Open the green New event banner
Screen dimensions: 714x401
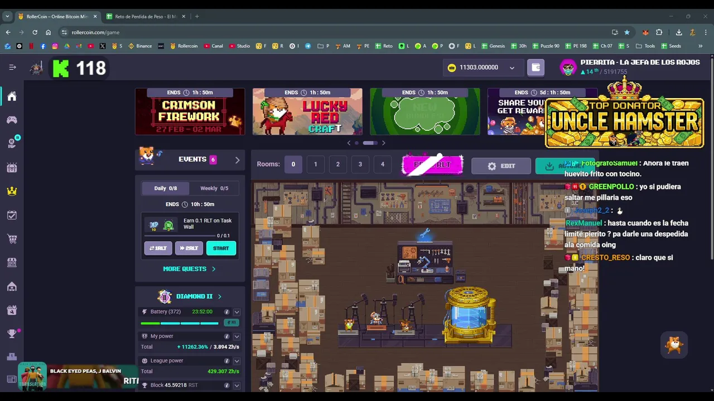click(x=425, y=111)
